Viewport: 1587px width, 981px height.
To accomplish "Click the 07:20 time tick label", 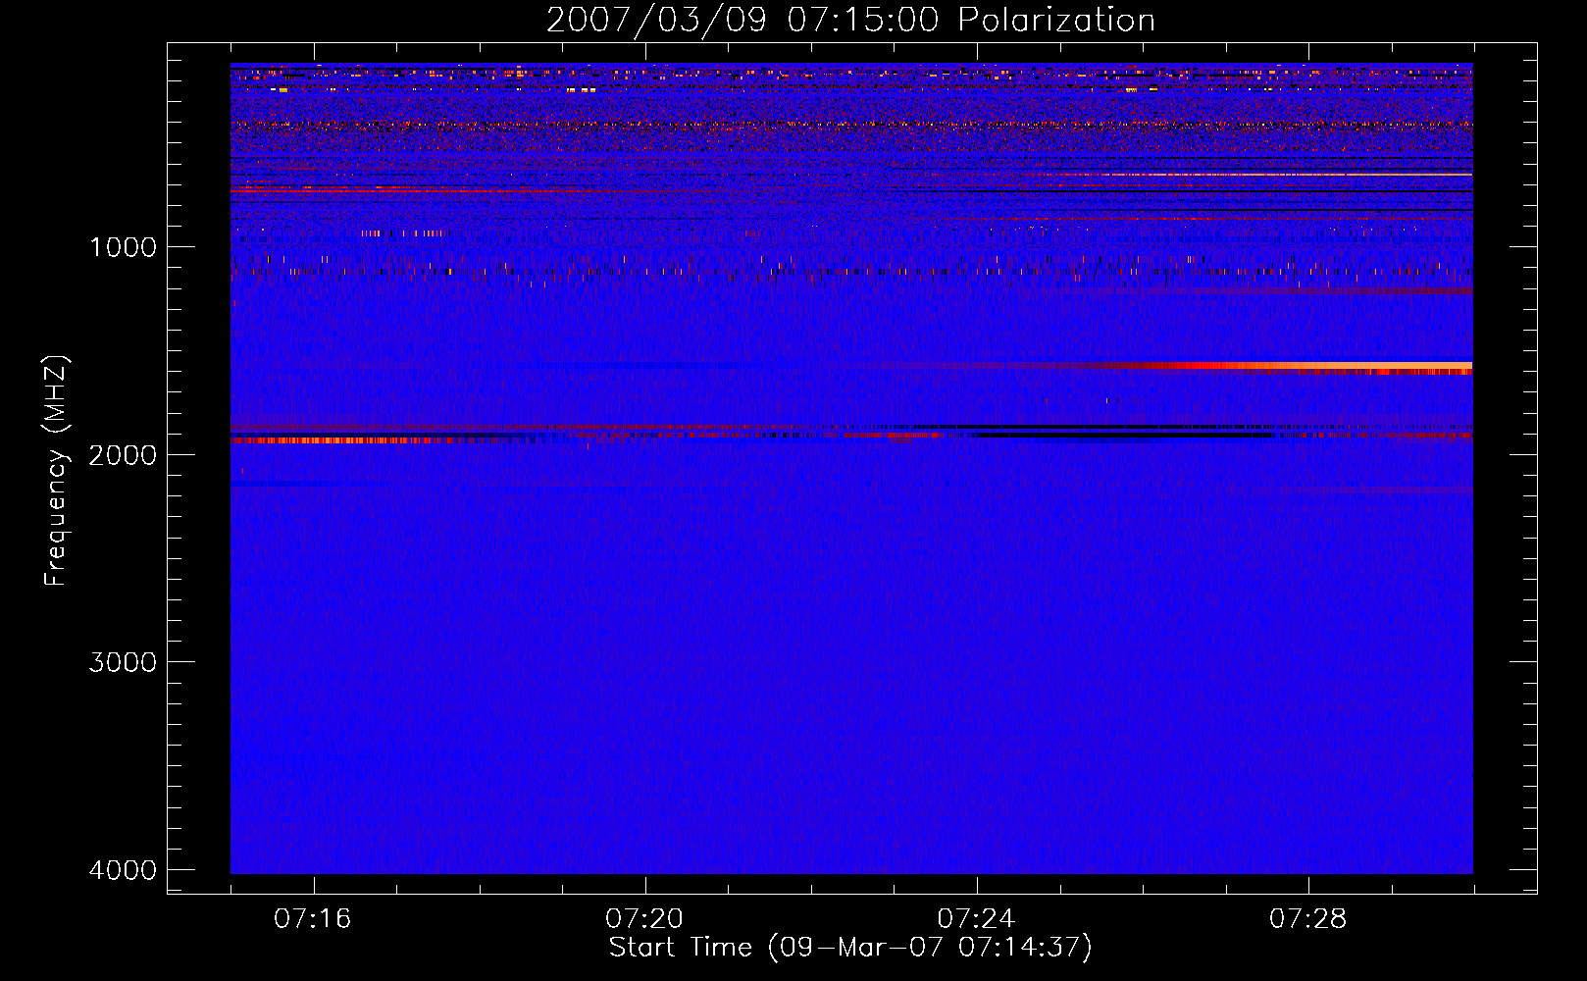I will tap(644, 918).
